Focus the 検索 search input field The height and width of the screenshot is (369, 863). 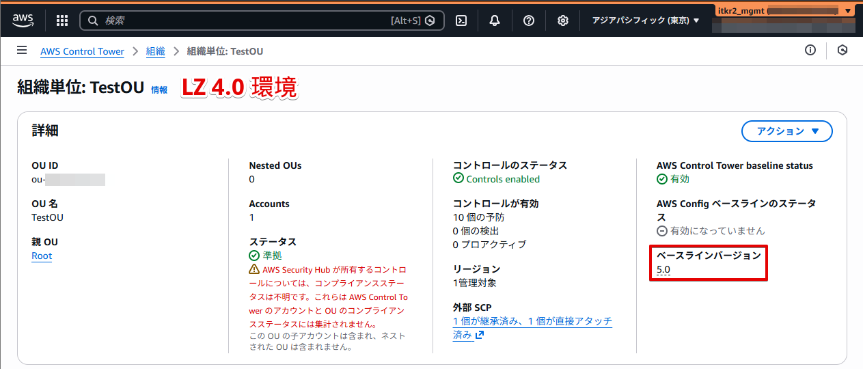246,20
